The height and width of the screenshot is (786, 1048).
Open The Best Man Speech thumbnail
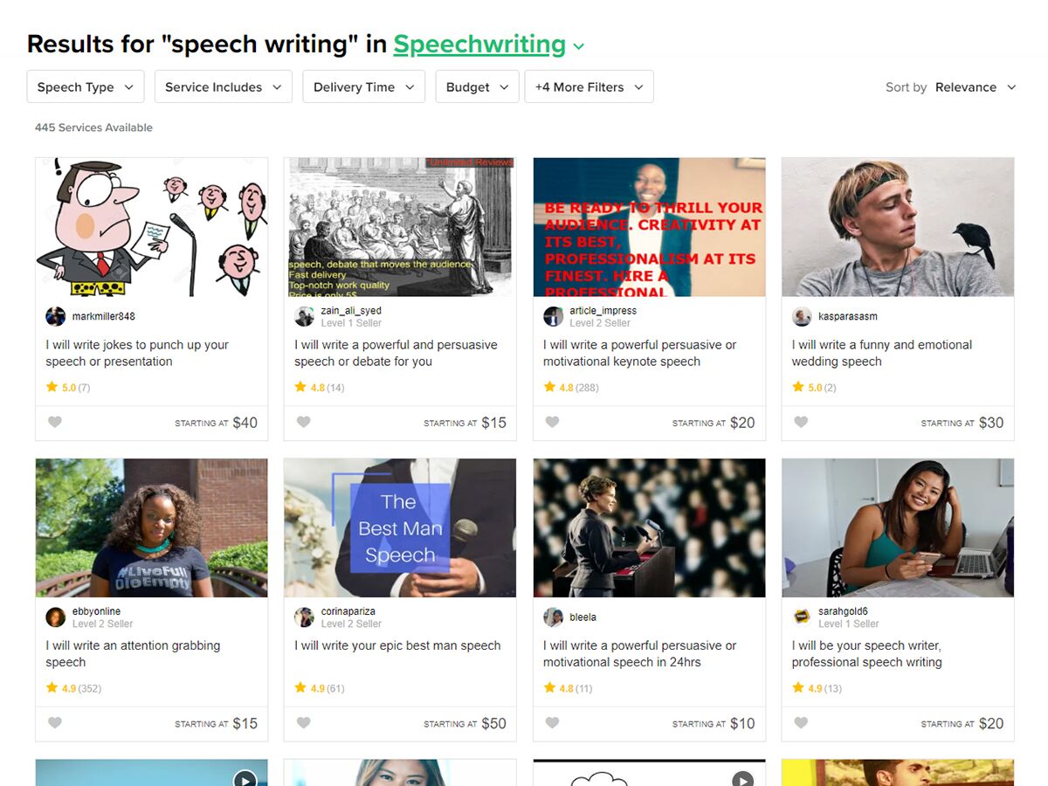click(400, 527)
